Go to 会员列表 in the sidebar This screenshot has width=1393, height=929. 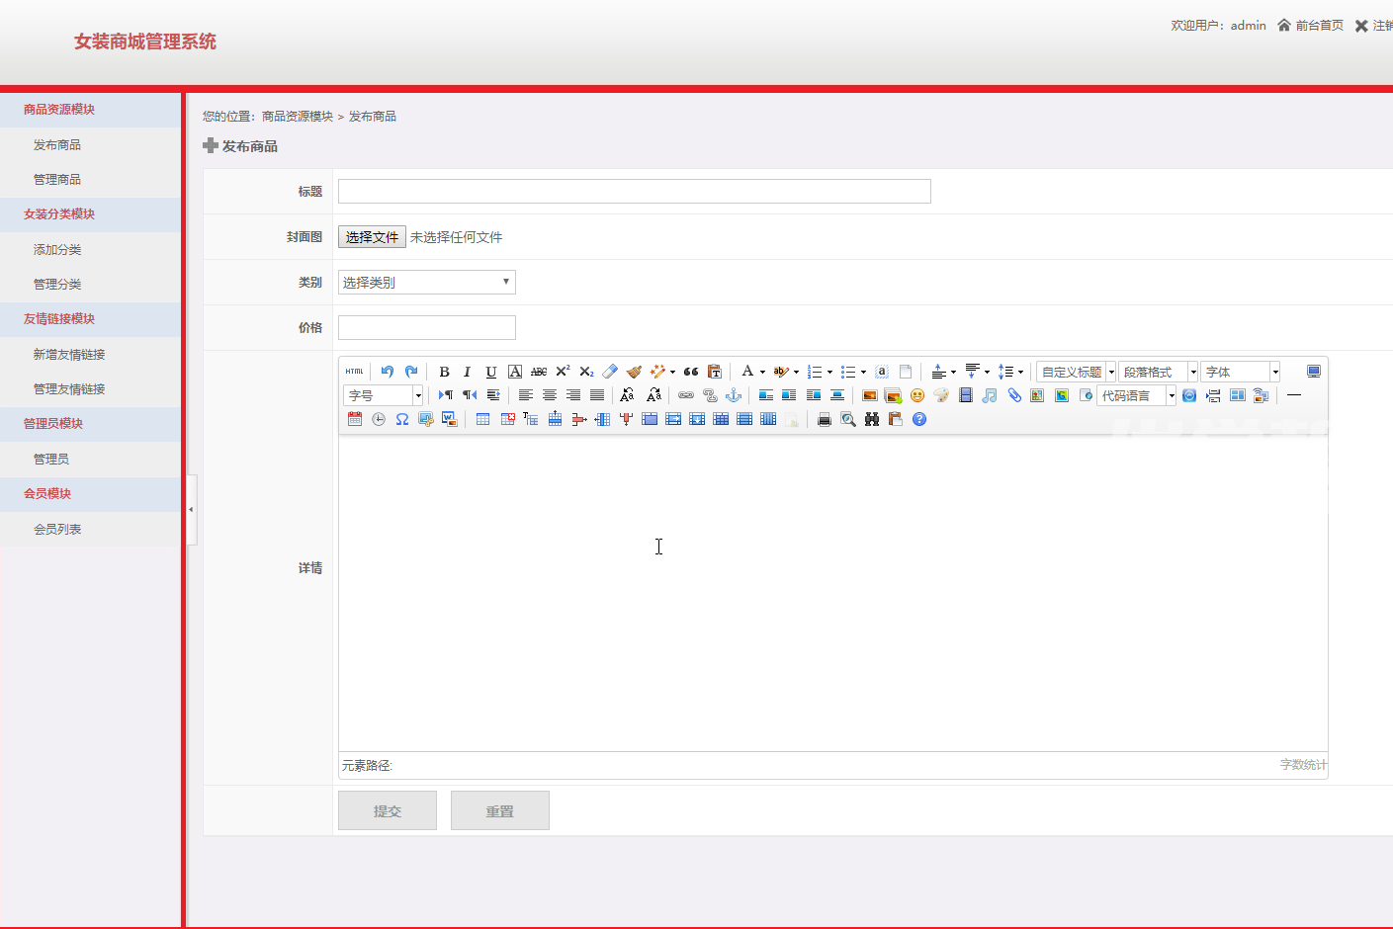57,530
